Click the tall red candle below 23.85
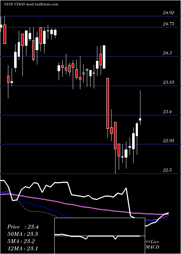181x254 pixels. coord(108,103)
